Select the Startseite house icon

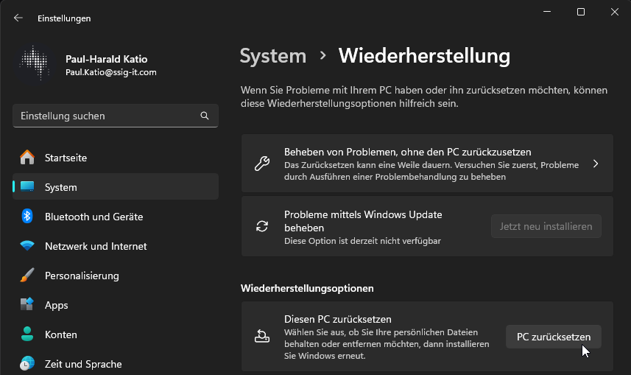27,157
